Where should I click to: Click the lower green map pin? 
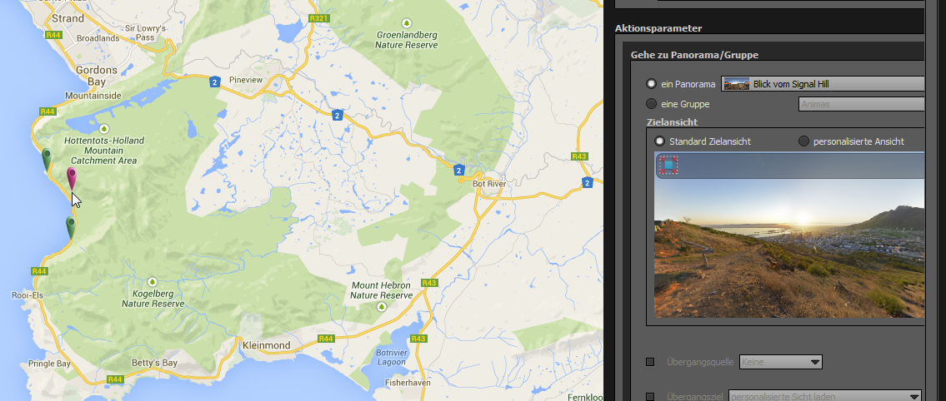[71, 226]
